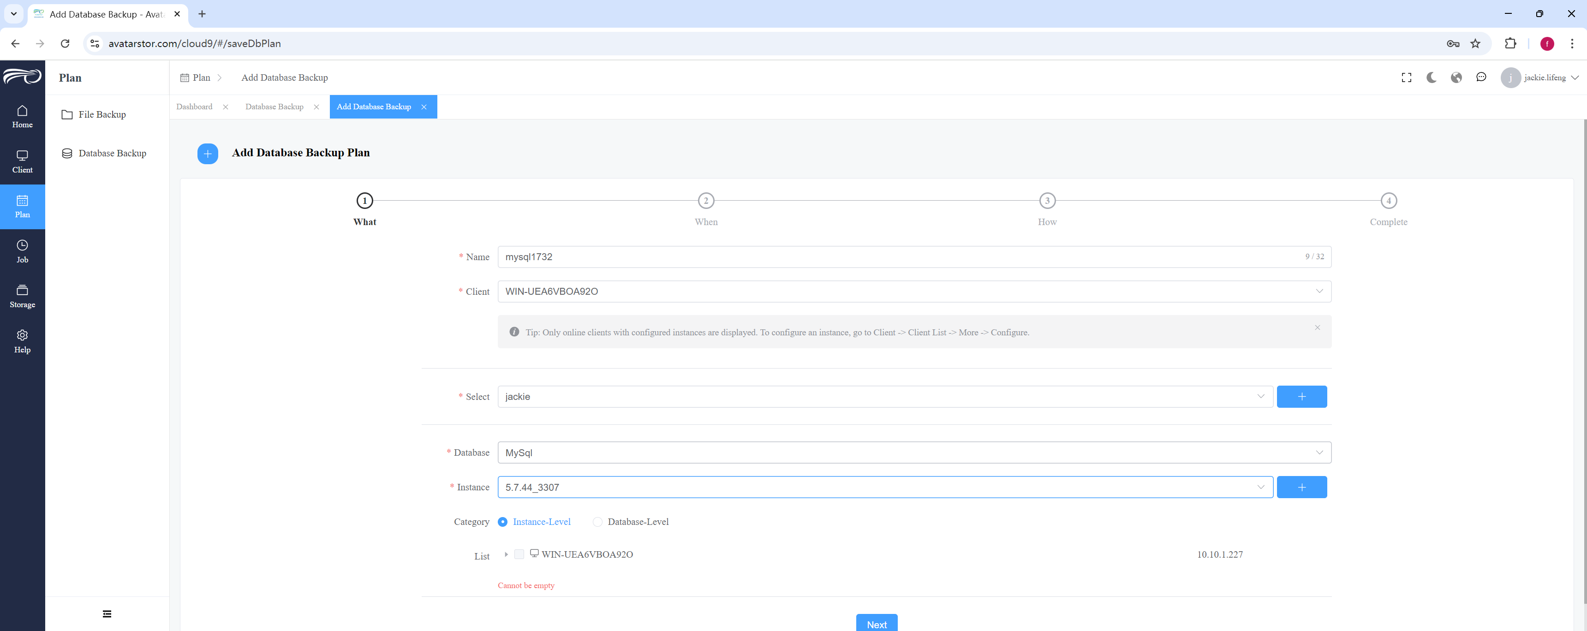Expand the WIN-UEA6VBOA92O tree node
This screenshot has height=631, width=1587.
(506, 554)
